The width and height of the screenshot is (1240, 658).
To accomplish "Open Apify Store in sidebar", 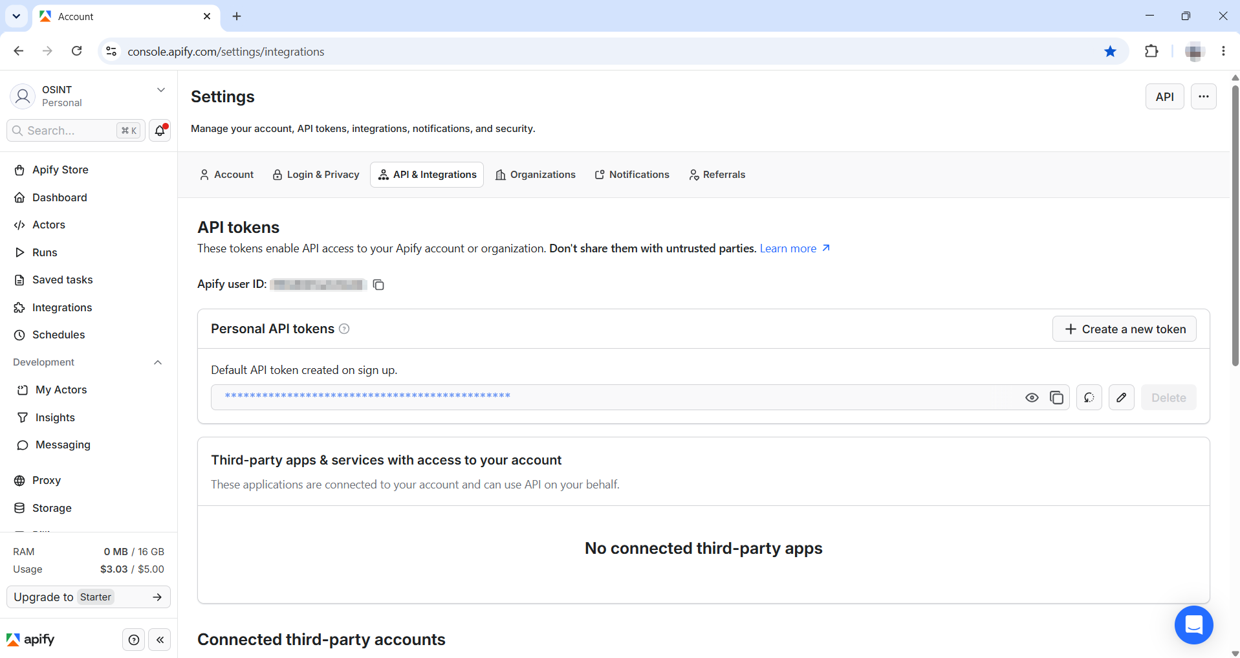I will pos(89,170).
